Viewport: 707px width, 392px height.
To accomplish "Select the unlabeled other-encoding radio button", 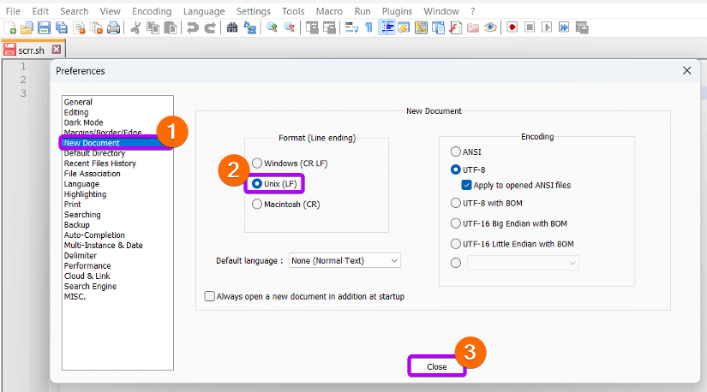I will pyautogui.click(x=456, y=263).
